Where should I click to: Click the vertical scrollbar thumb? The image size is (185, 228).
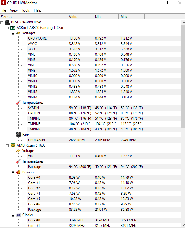click(183, 76)
